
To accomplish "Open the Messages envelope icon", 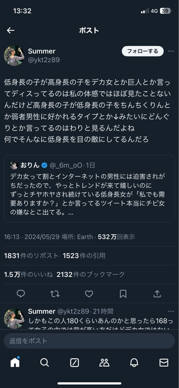I will point(164,363).
